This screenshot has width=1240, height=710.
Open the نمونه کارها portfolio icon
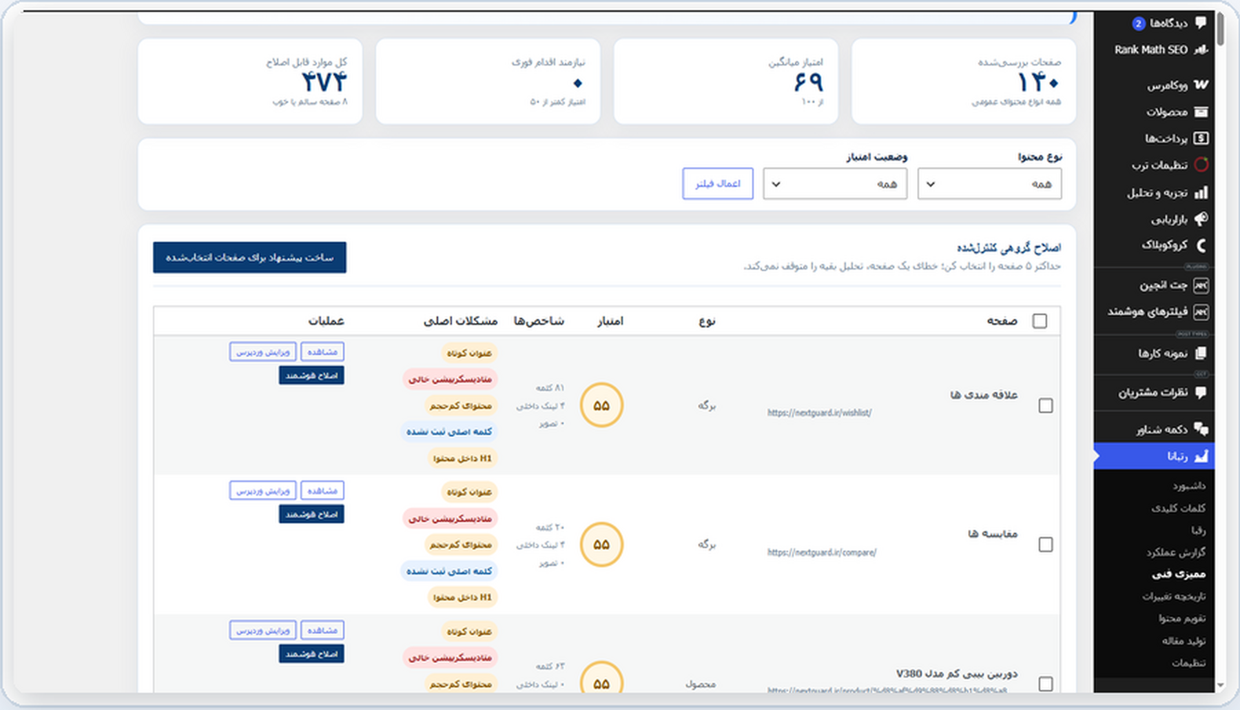click(1201, 354)
